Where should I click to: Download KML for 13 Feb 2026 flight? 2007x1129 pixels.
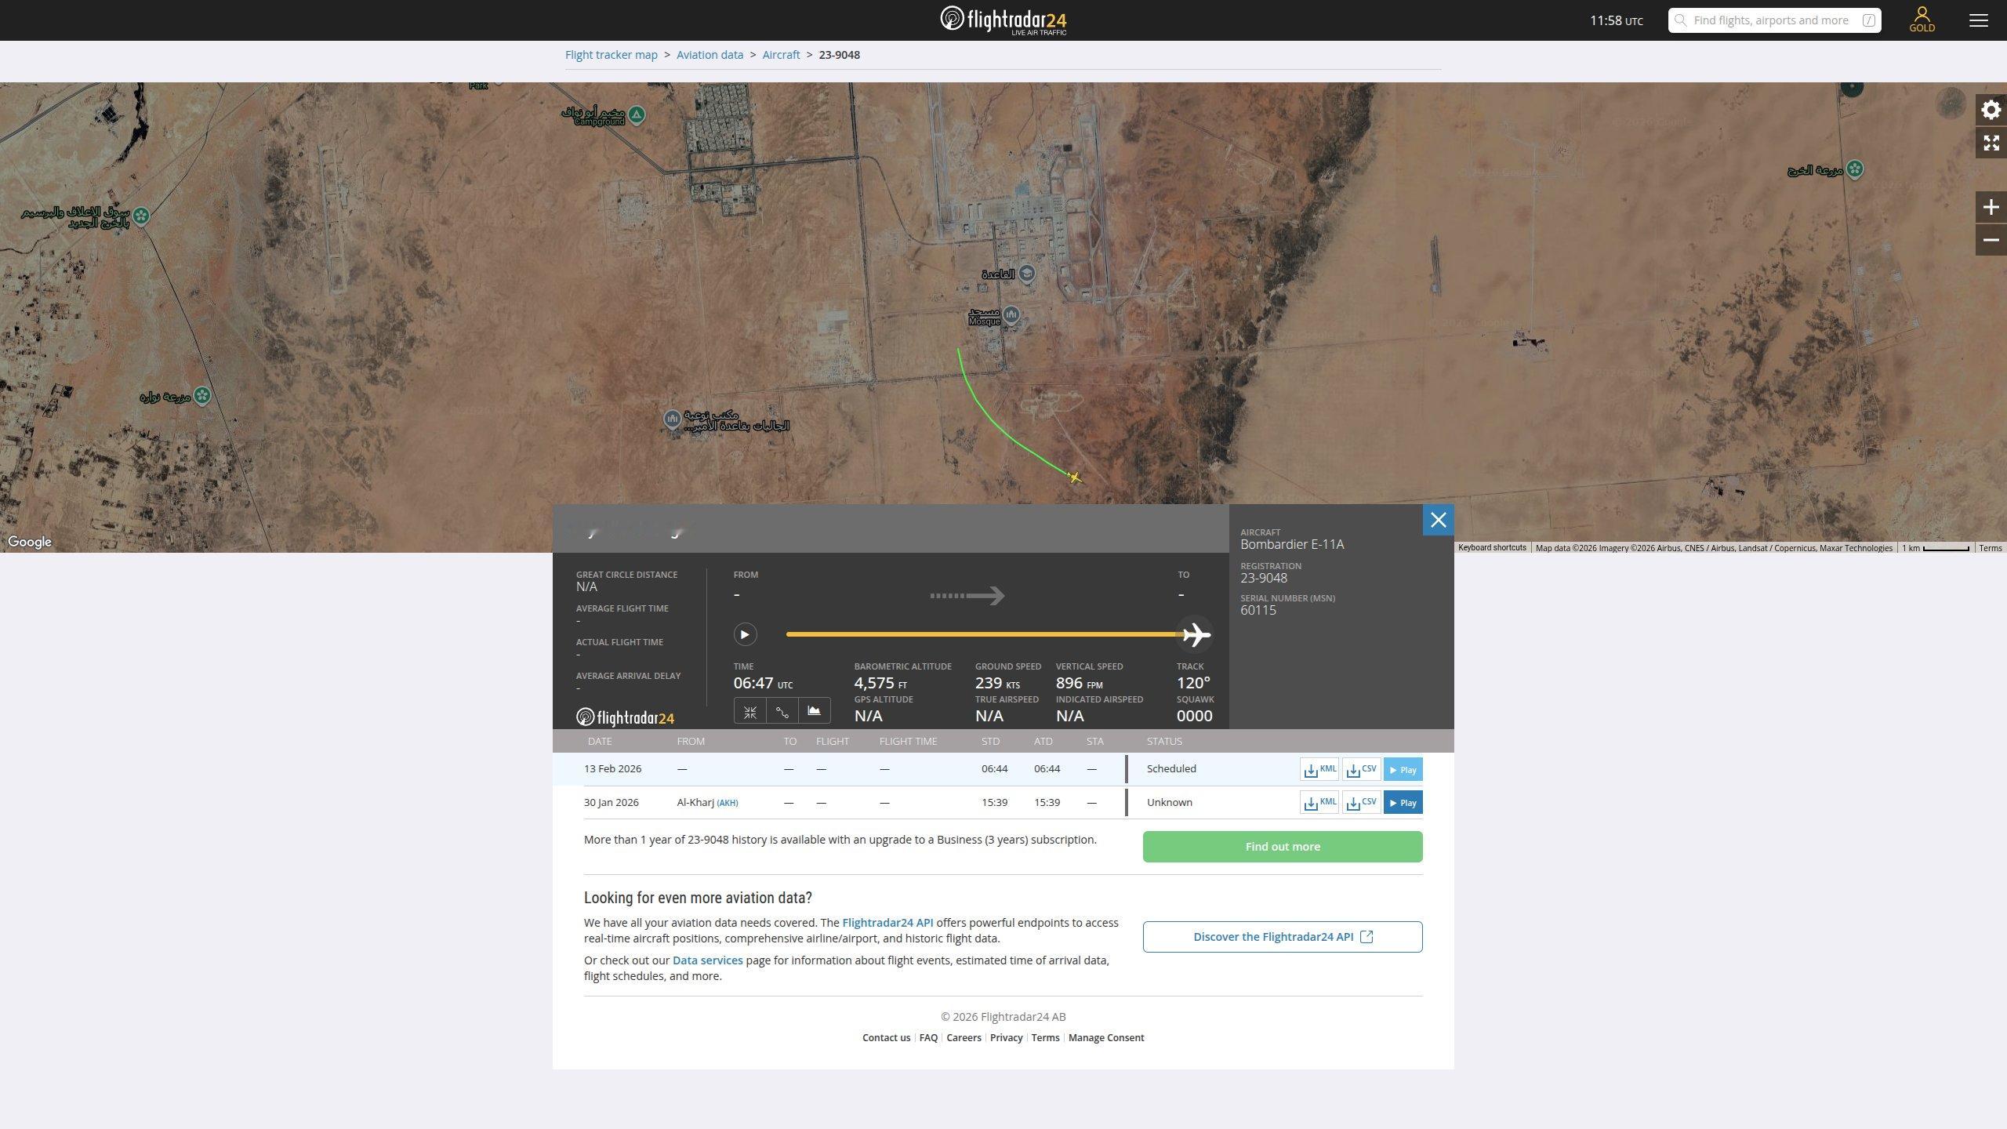tap(1319, 769)
